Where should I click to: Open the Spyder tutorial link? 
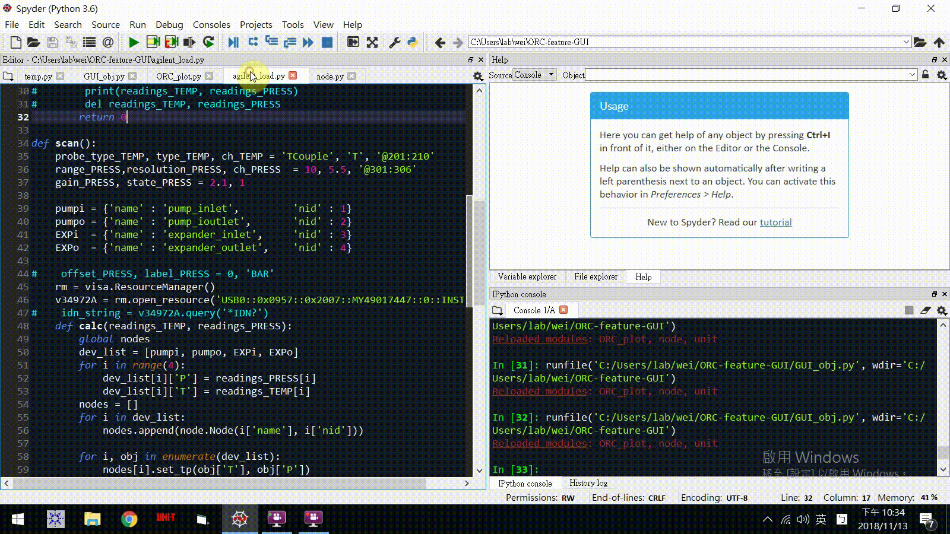pyautogui.click(x=775, y=223)
